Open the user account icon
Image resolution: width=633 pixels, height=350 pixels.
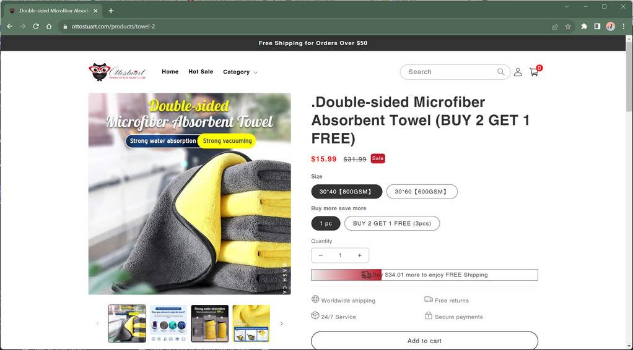[518, 72]
